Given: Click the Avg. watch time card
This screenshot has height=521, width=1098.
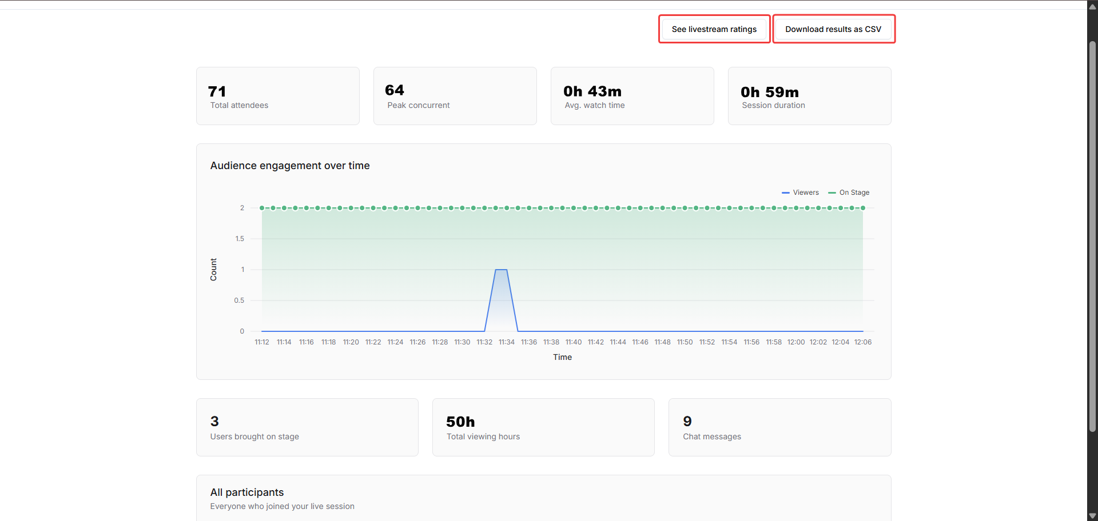Looking at the screenshot, I should coord(632,96).
